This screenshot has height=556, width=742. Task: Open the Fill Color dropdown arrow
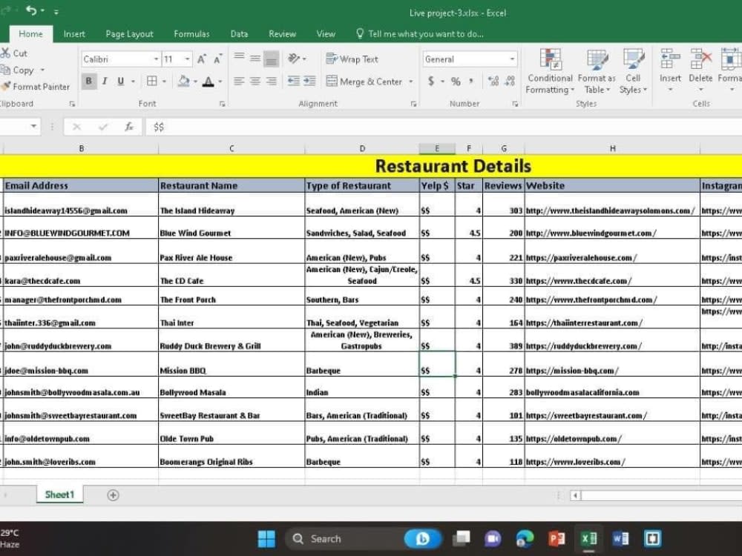coord(195,82)
